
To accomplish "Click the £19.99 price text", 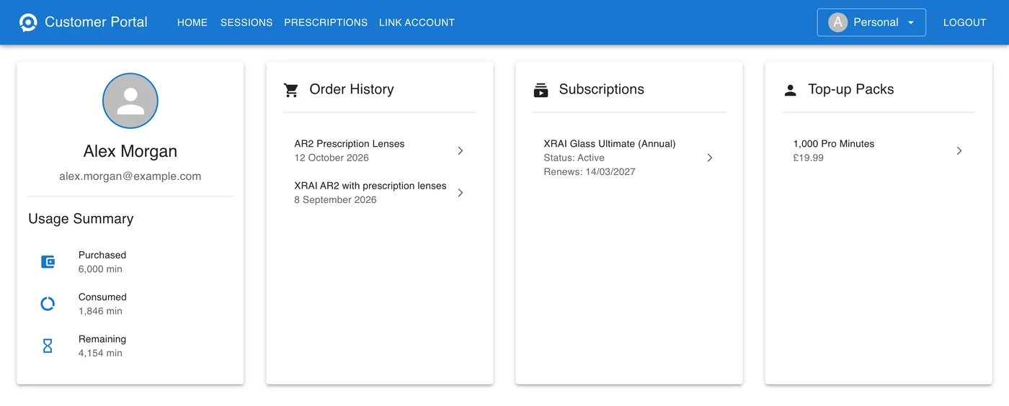I will click(809, 158).
